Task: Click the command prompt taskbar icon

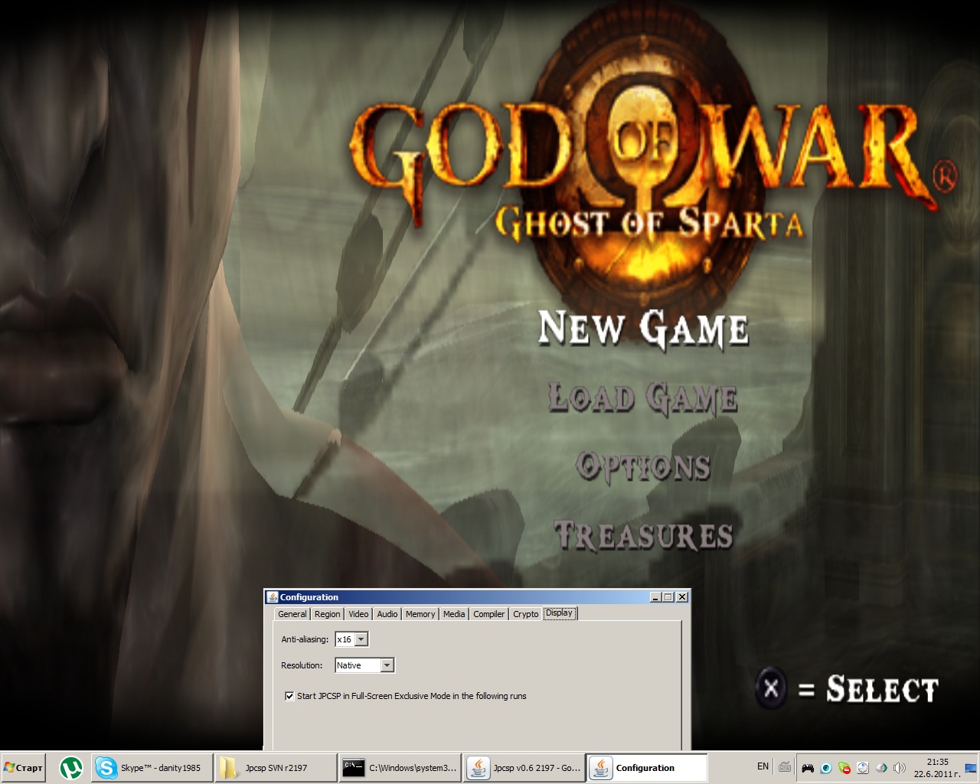Action: (354, 767)
